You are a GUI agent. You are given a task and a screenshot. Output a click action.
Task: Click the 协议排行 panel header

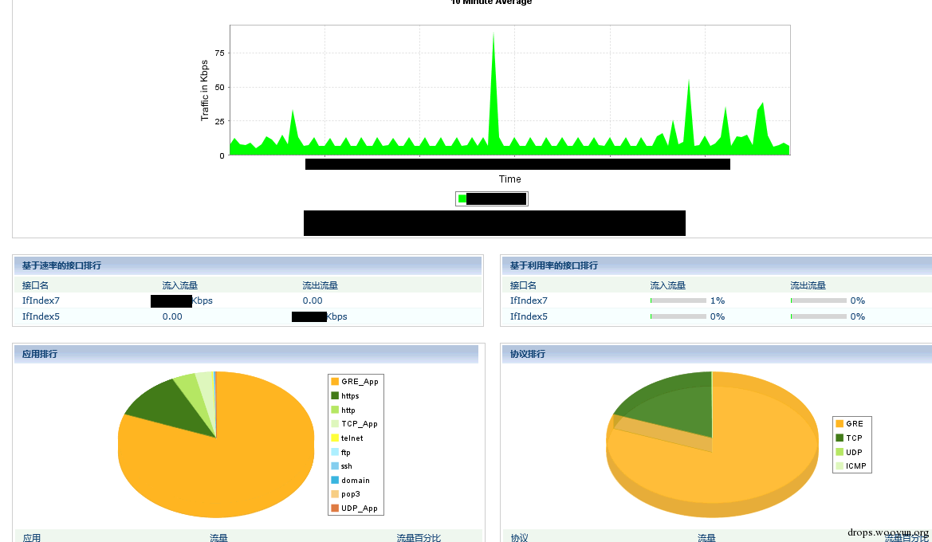(528, 354)
